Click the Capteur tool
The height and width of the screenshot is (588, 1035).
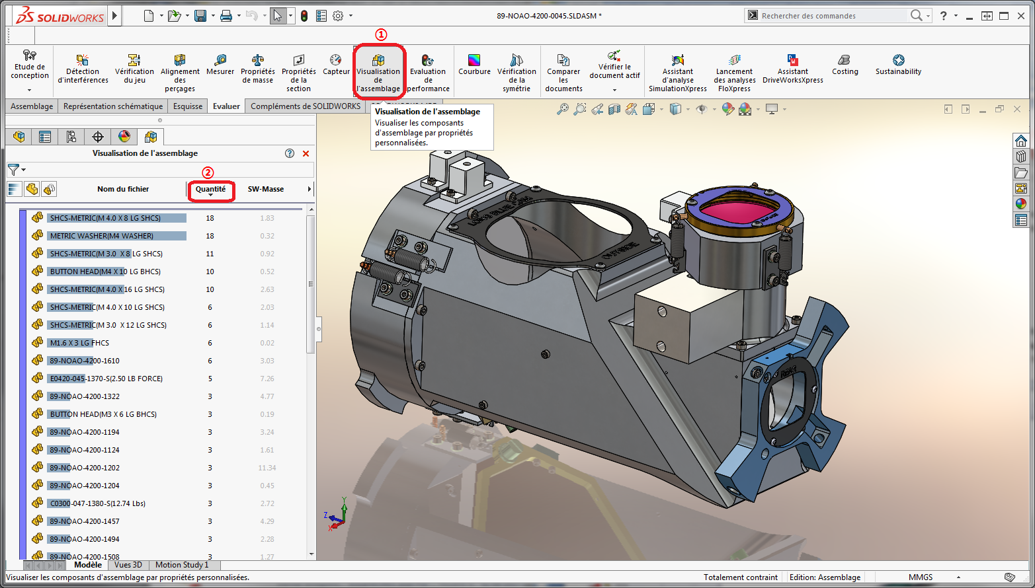336,65
